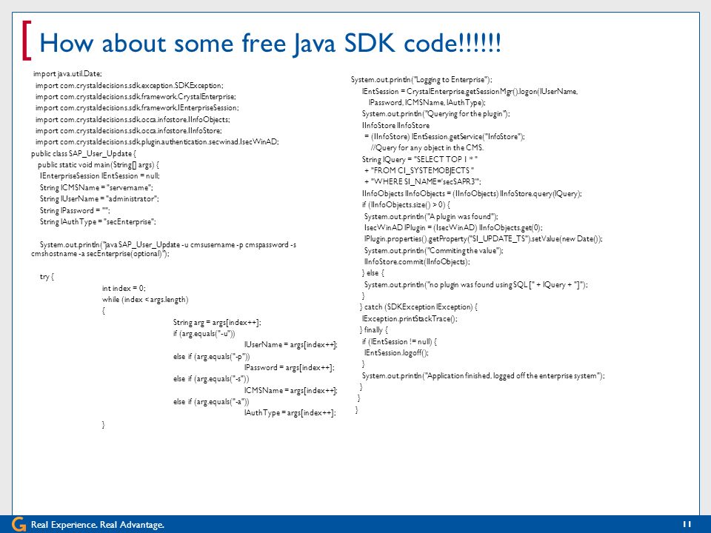This screenshot has width=711, height=533.
Task: Click the CrystalEnterprise import line
Action: coord(136,96)
